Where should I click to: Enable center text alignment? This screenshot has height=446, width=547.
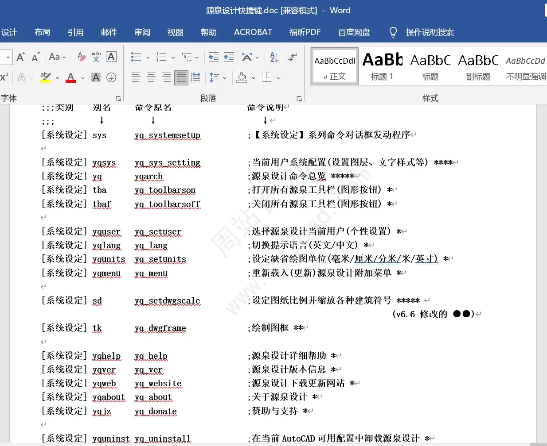151,77
